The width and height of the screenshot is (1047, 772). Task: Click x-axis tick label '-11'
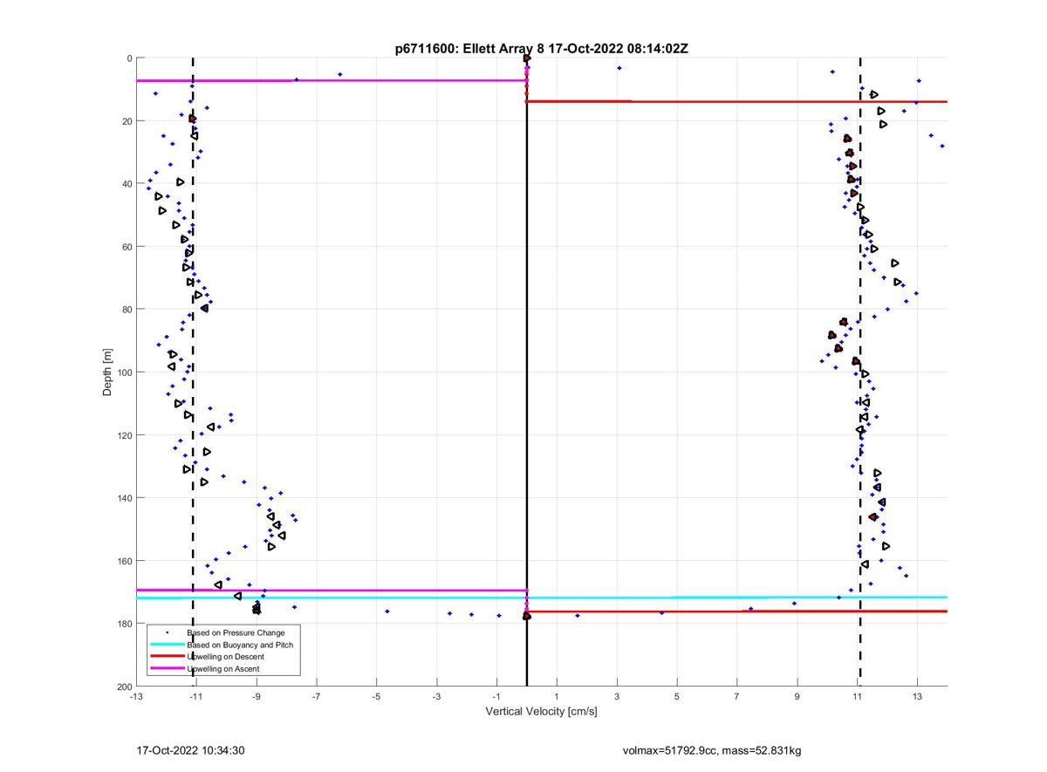point(195,697)
